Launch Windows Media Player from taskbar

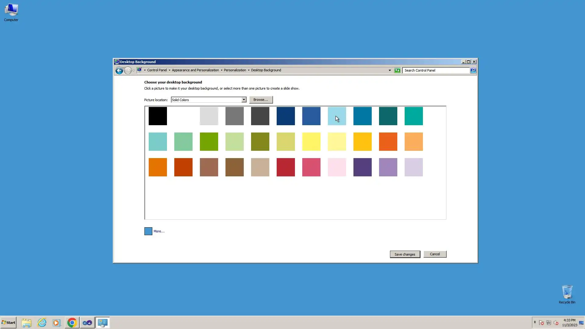coord(57,323)
